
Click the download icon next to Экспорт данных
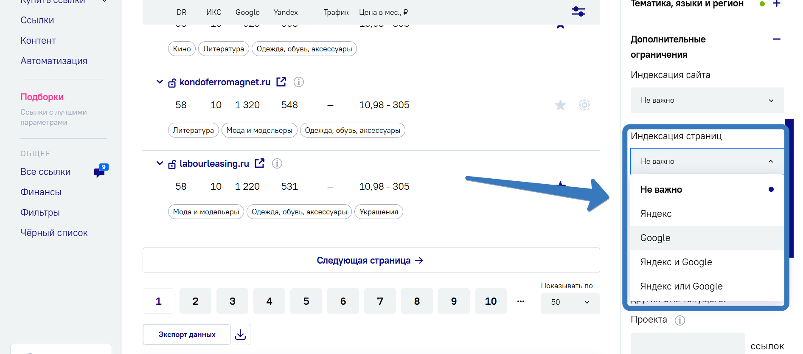coord(240,334)
